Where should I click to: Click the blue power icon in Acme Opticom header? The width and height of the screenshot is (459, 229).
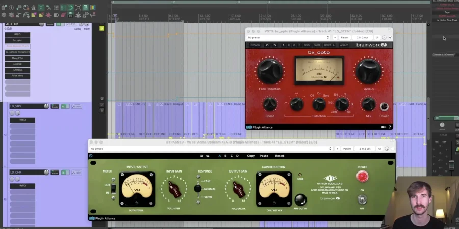[x=91, y=156]
